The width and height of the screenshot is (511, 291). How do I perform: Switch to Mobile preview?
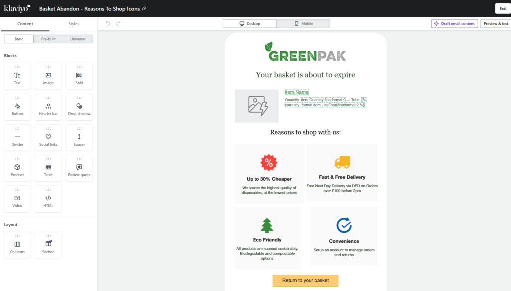tap(303, 24)
